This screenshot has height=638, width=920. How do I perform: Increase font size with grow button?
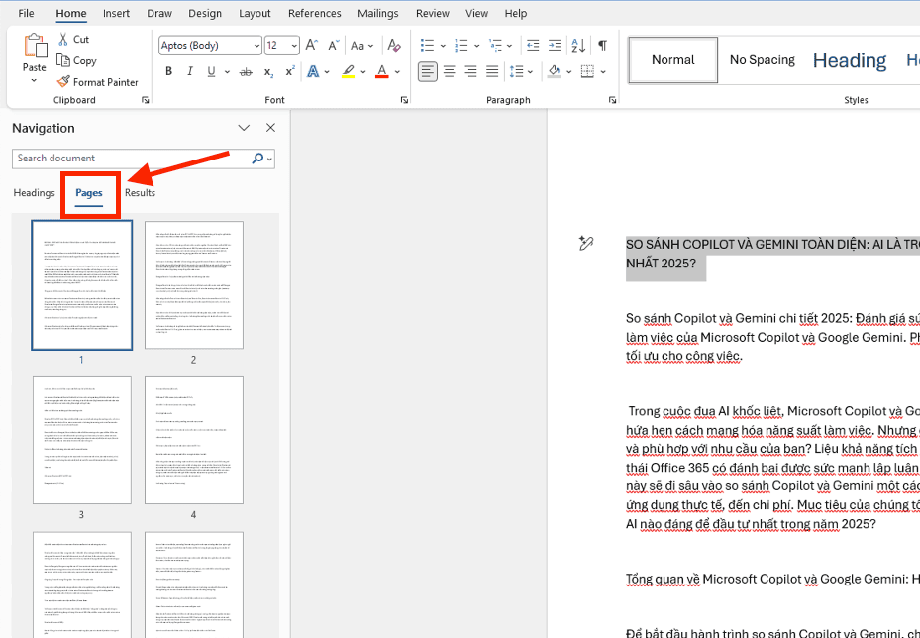[312, 46]
